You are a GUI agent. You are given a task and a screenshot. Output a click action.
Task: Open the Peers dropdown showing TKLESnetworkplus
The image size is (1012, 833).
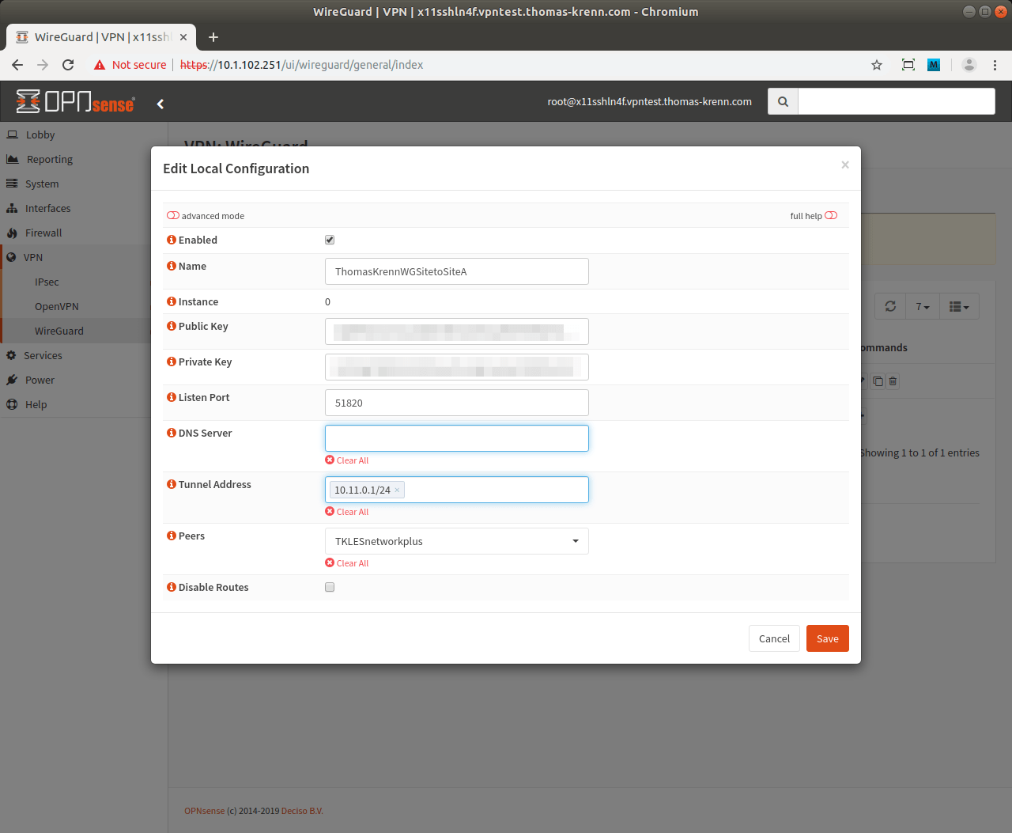point(456,541)
